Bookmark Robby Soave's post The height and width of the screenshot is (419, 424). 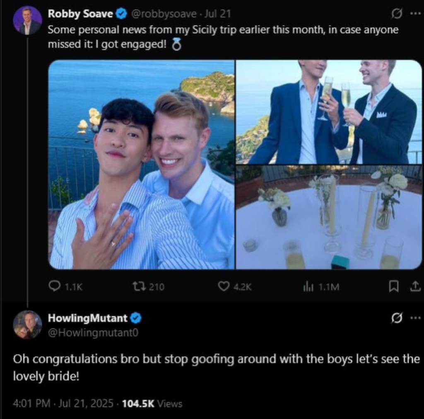(x=394, y=286)
